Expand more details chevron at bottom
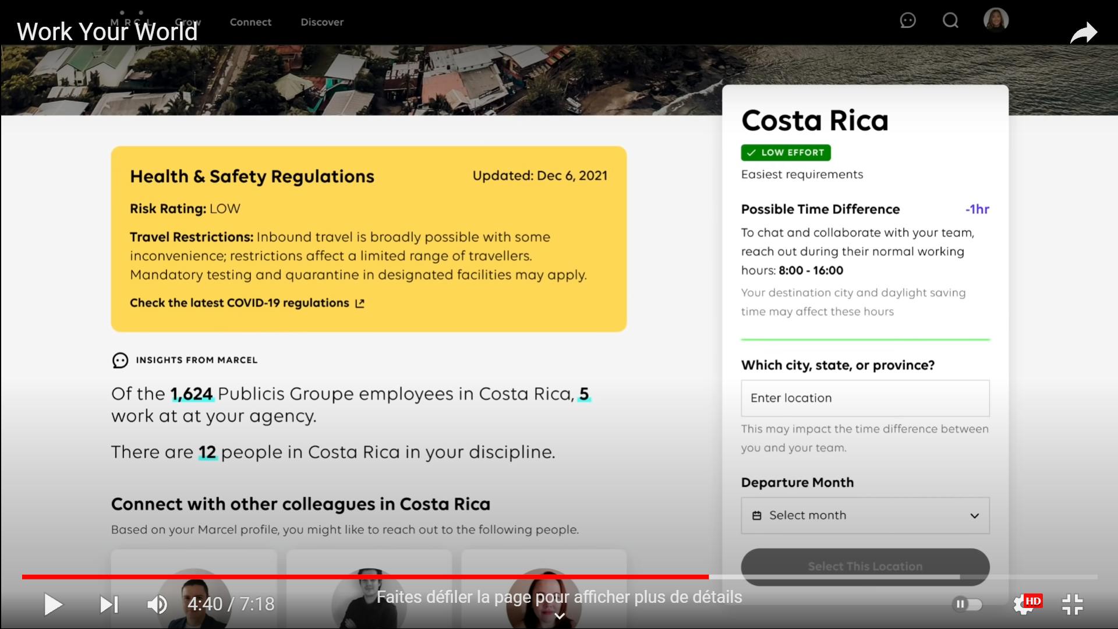The image size is (1118, 629). pos(560,616)
